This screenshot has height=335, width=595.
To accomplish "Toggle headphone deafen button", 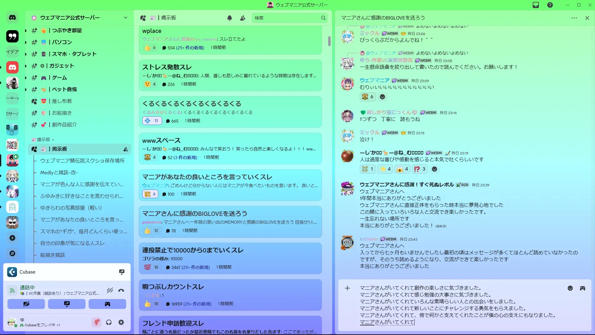I will coord(109,322).
